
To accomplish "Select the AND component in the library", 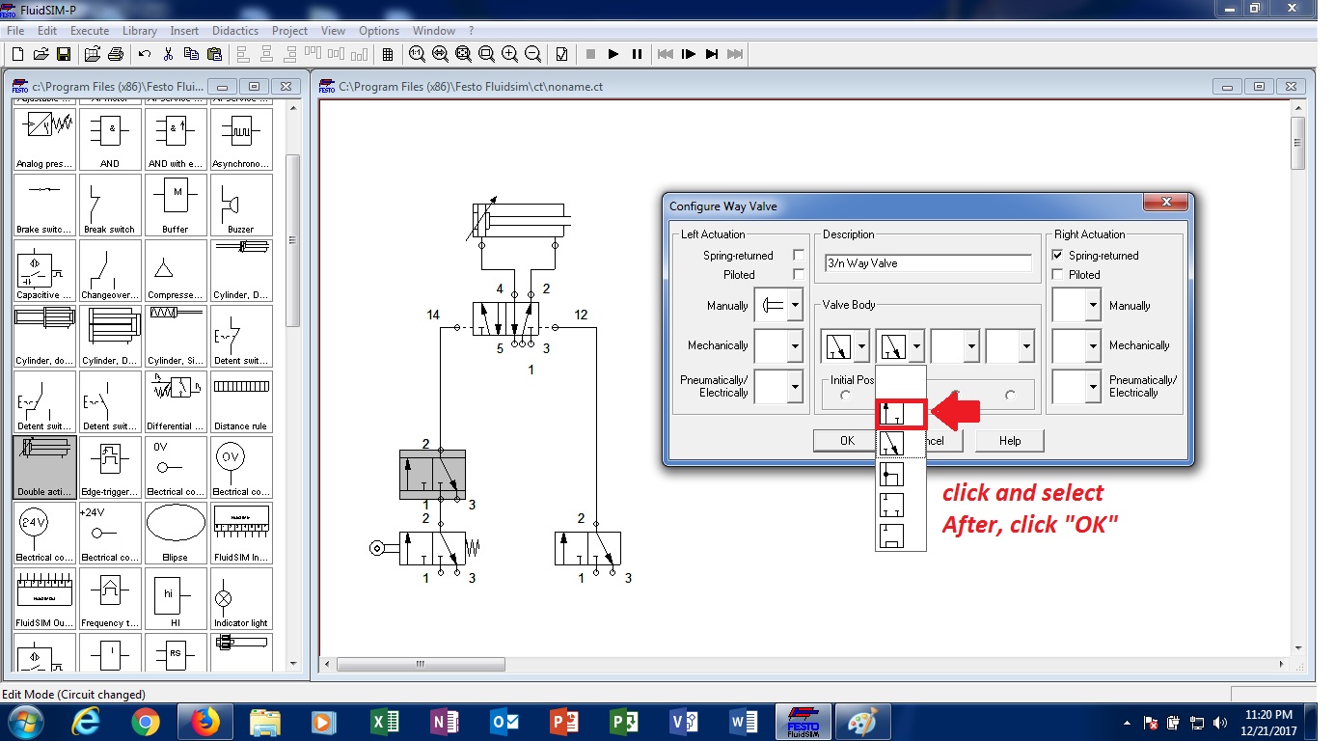I will click(x=110, y=139).
